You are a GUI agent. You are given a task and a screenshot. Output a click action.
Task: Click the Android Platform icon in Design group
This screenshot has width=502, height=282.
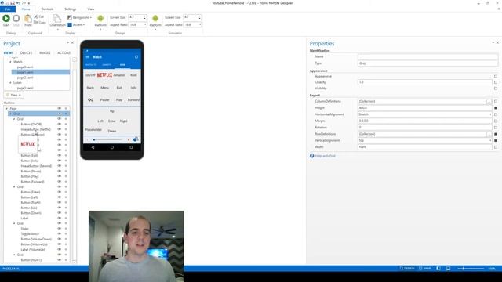pos(100,19)
